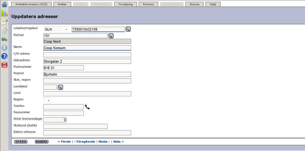The height and width of the screenshot is (151, 305).
Task: Click the empty C/O-adress field
Action: pyautogui.click(x=87, y=55)
